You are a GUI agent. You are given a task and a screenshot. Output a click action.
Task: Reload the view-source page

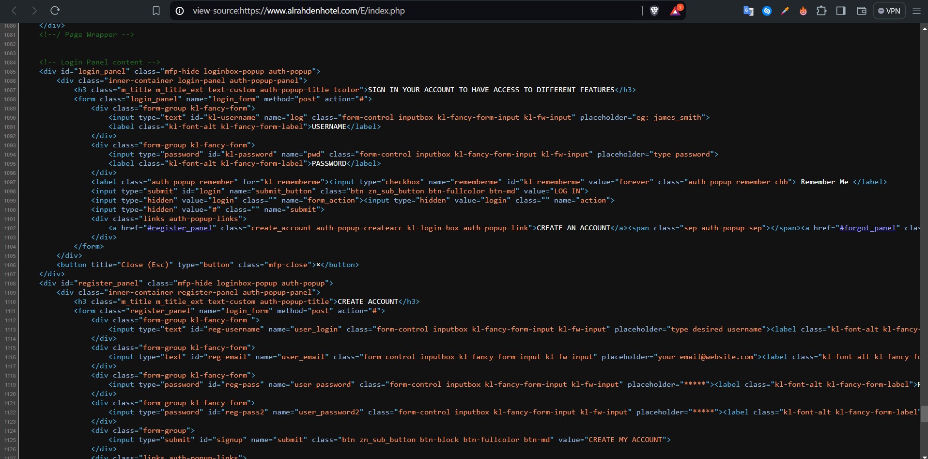pos(55,11)
